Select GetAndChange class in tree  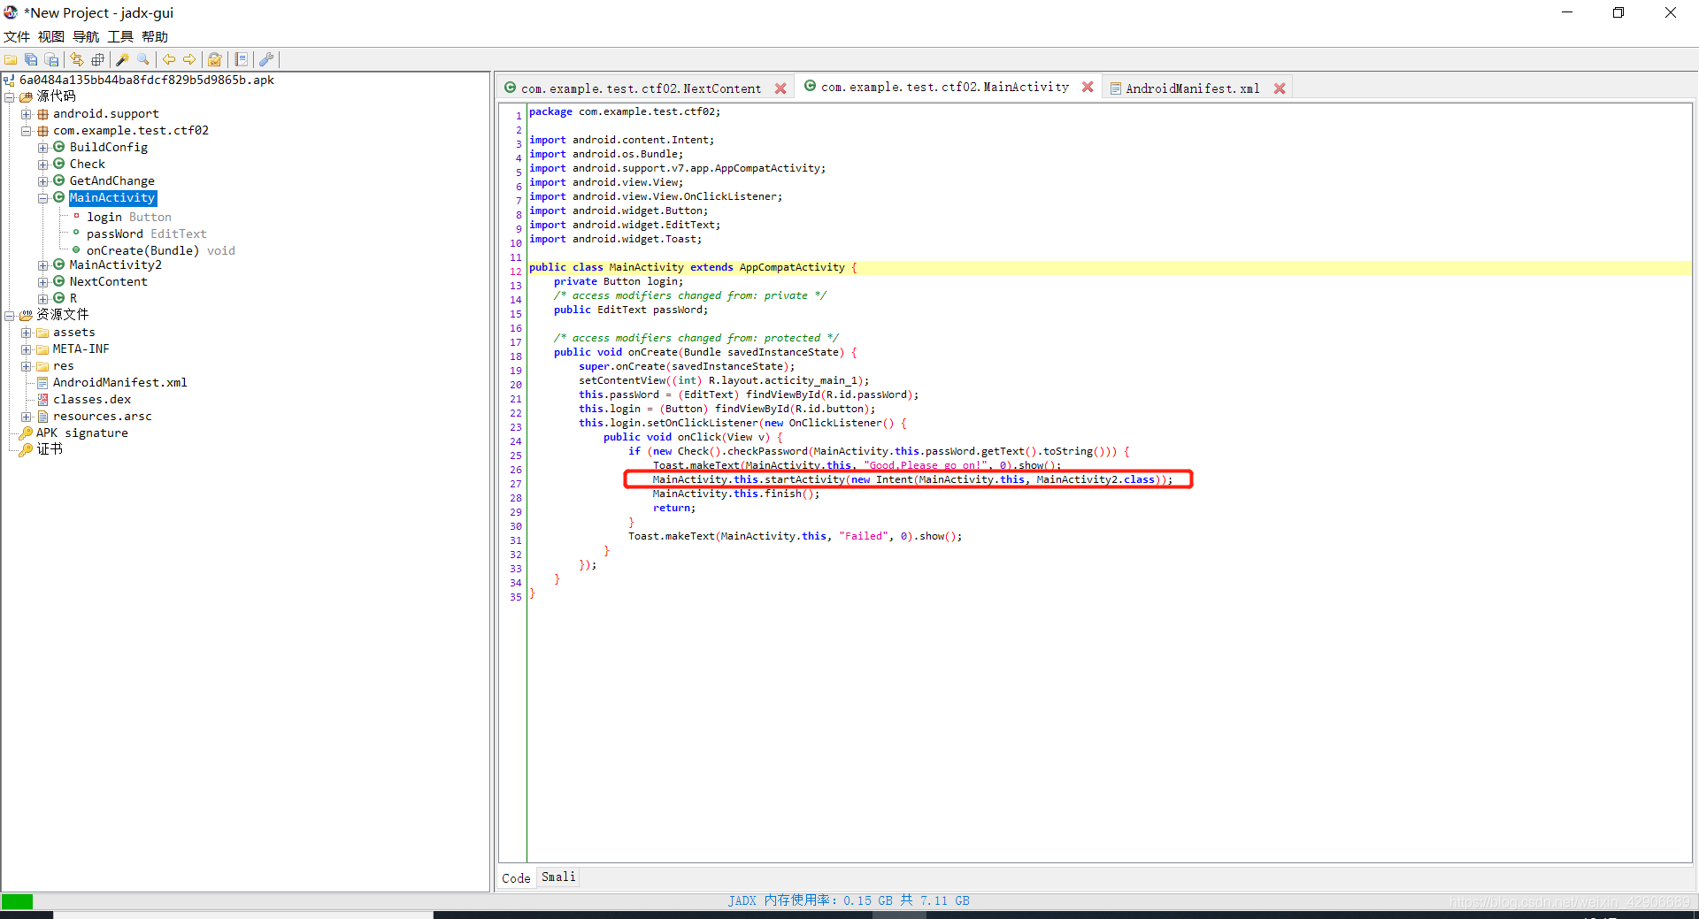tap(111, 180)
